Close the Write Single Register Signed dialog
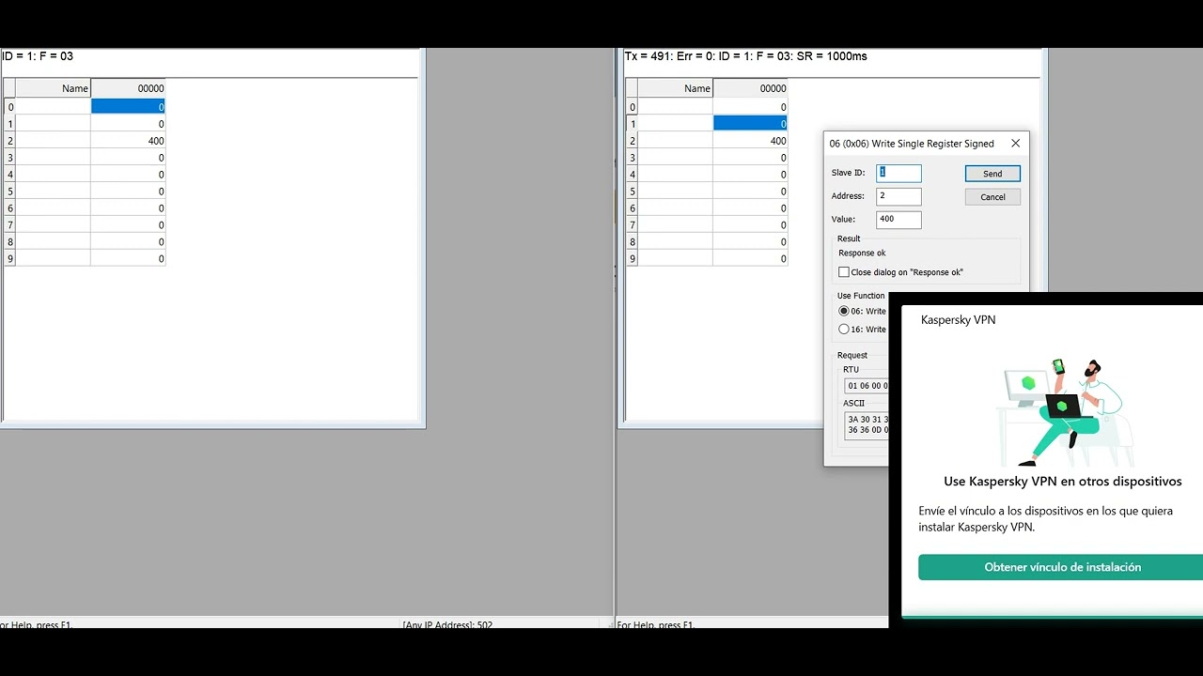 (x=1015, y=144)
